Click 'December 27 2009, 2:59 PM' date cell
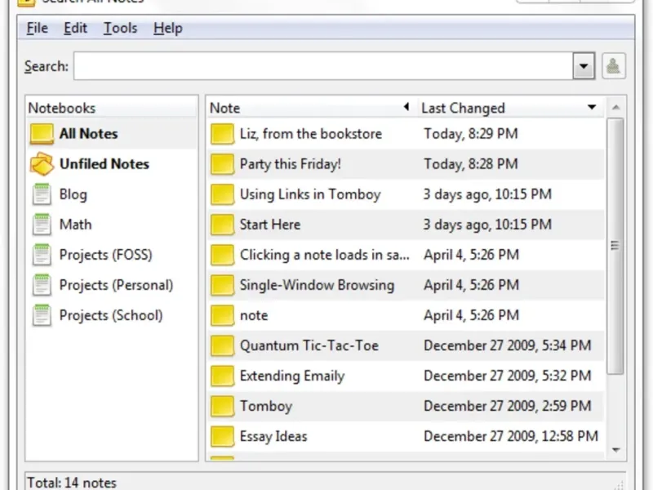Screen dimensions: 653x490 (507, 406)
